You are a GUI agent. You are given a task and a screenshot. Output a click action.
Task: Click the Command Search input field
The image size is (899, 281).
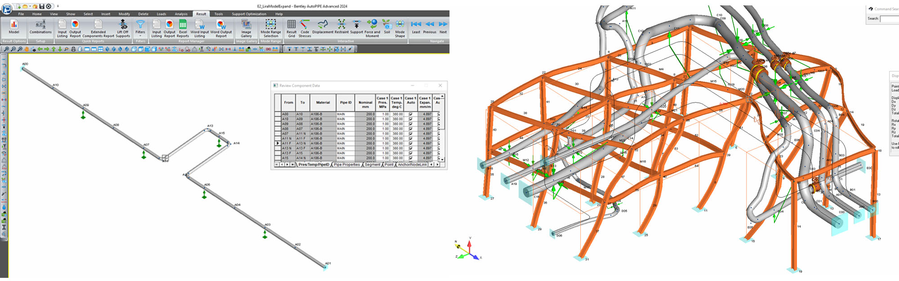tap(890, 18)
